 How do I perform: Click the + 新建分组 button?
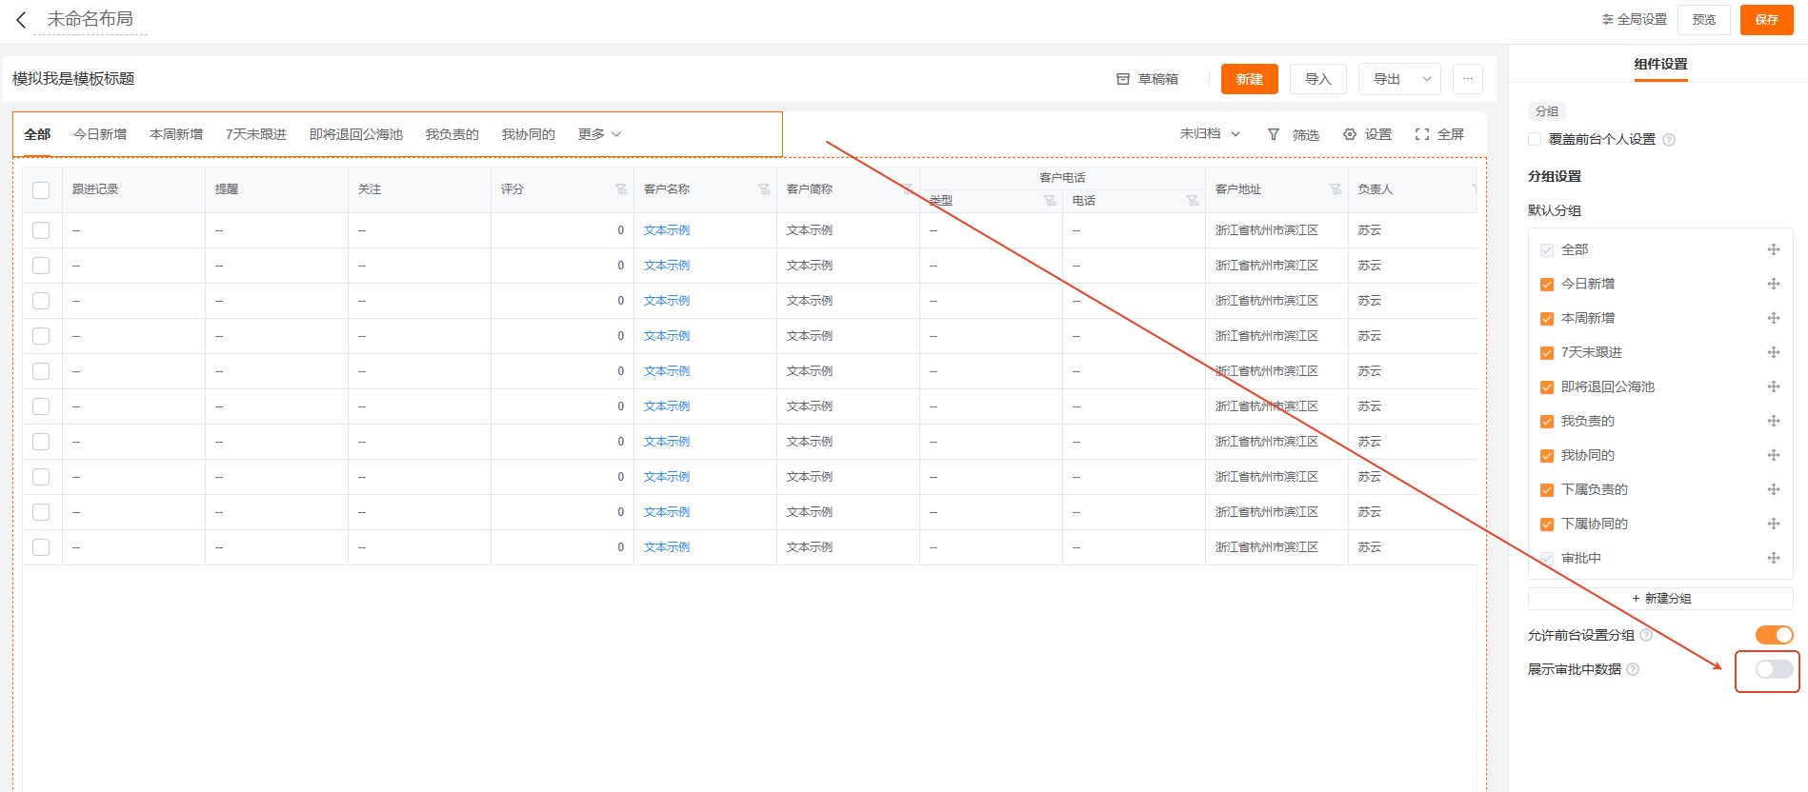point(1660,599)
